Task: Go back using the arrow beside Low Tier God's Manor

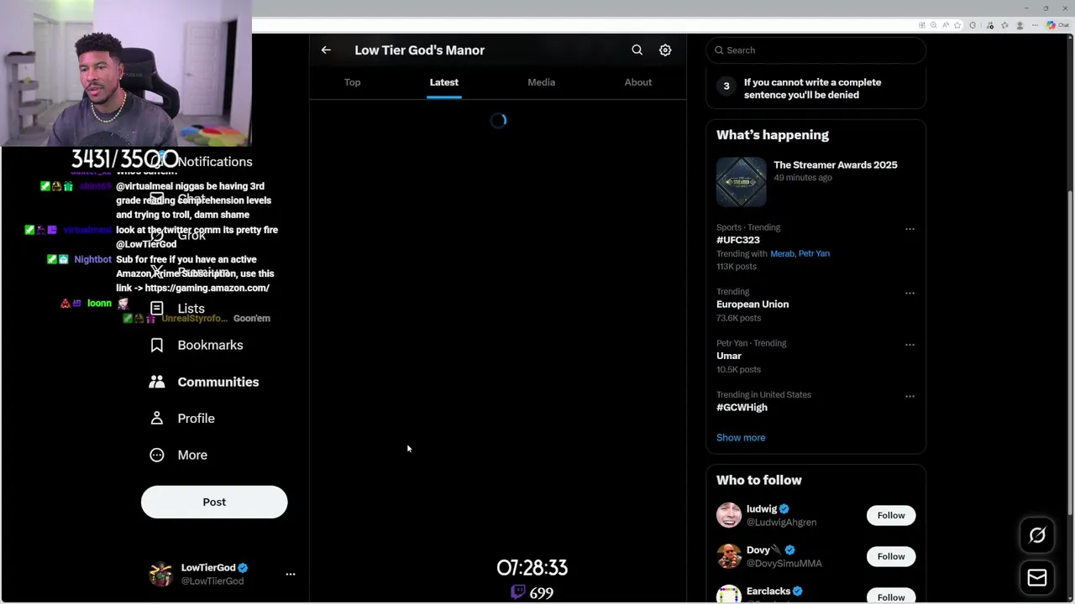Action: coord(326,50)
